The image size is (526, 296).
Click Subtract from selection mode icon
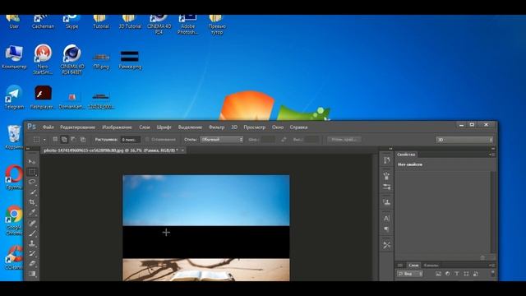click(x=73, y=139)
